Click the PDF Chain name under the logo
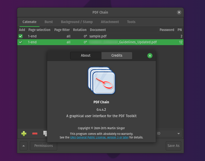The height and width of the screenshot is (161, 205). 101,102
